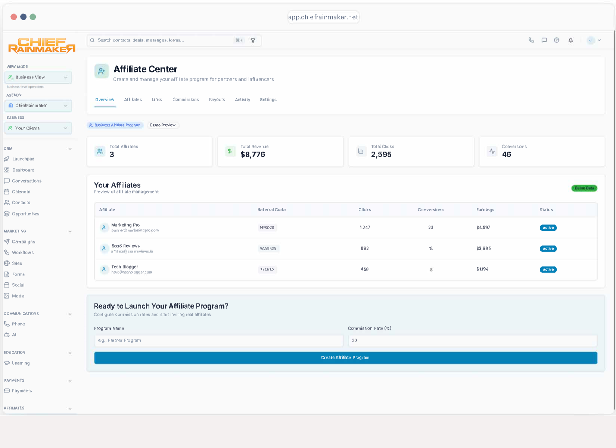This screenshot has width=616, height=448.
Task: Click the active status for Marketing Pro
Action: pyautogui.click(x=548, y=228)
